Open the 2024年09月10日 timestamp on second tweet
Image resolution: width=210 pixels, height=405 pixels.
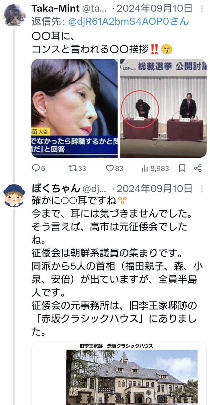(x=155, y=189)
